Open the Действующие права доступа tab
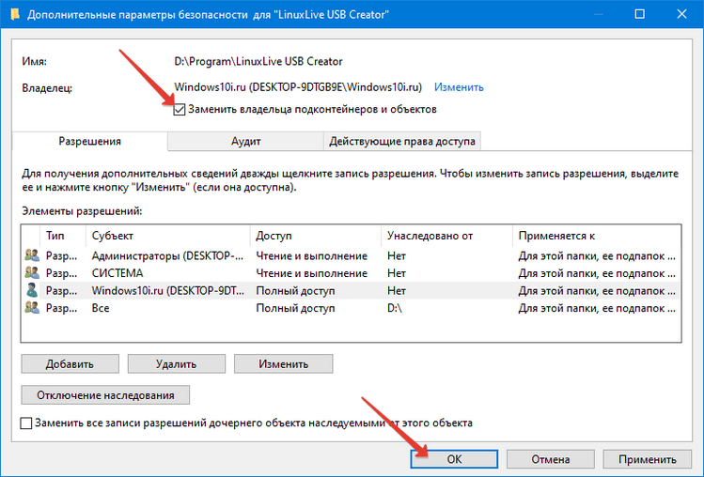The height and width of the screenshot is (477, 704). 402,142
